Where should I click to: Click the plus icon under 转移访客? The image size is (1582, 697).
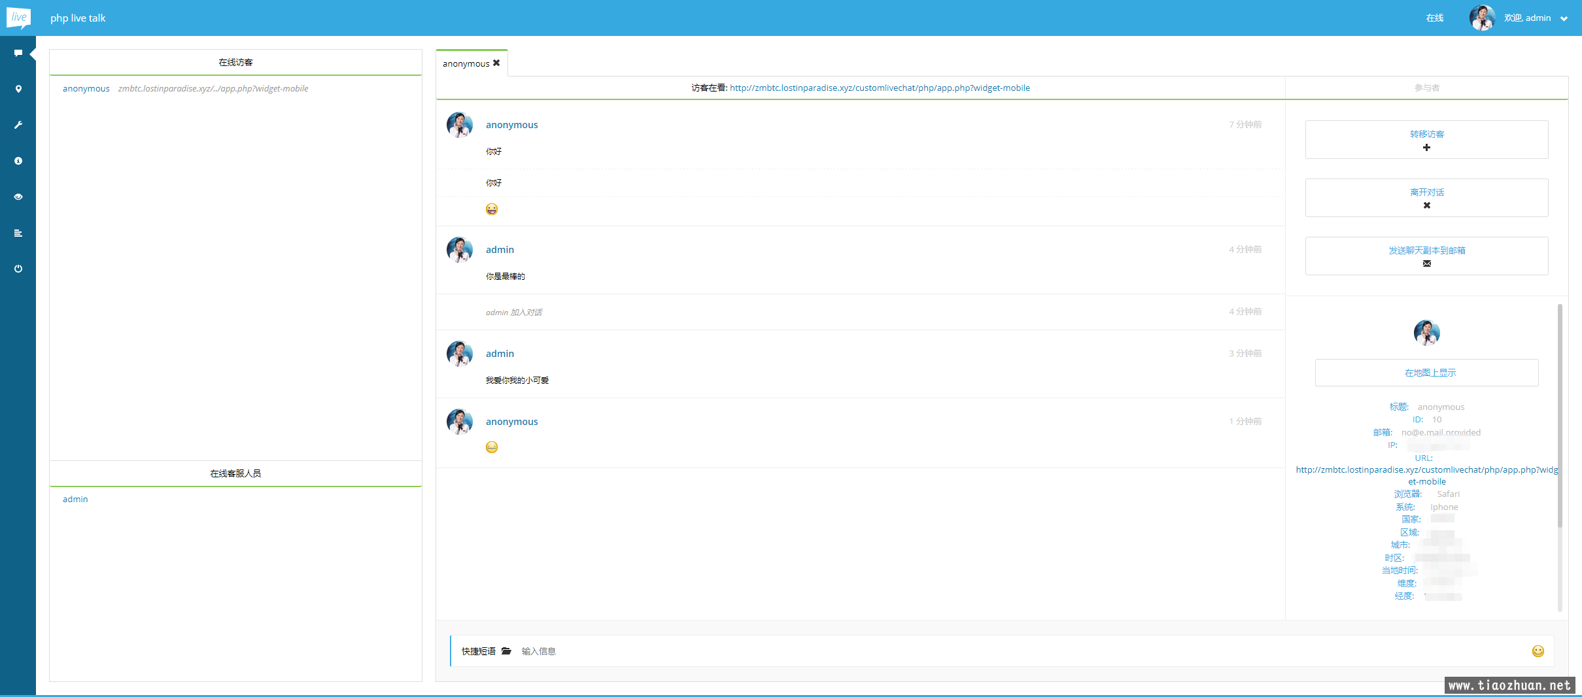(x=1426, y=148)
